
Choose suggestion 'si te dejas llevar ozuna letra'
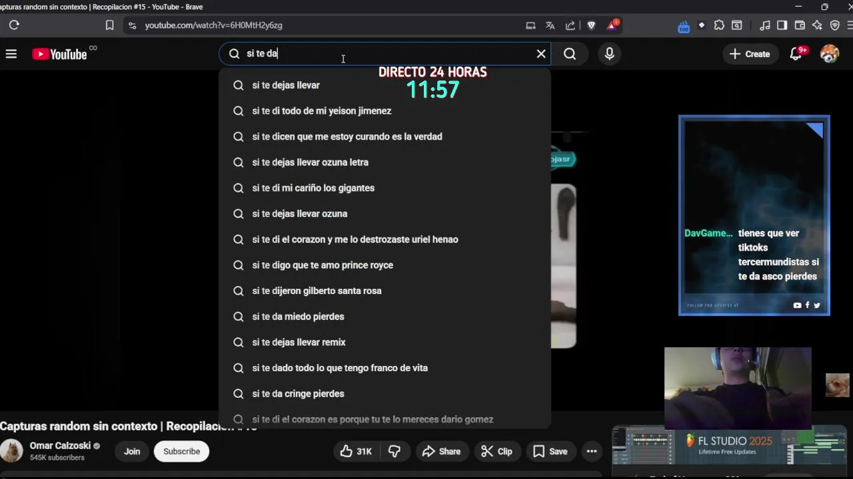(385, 162)
